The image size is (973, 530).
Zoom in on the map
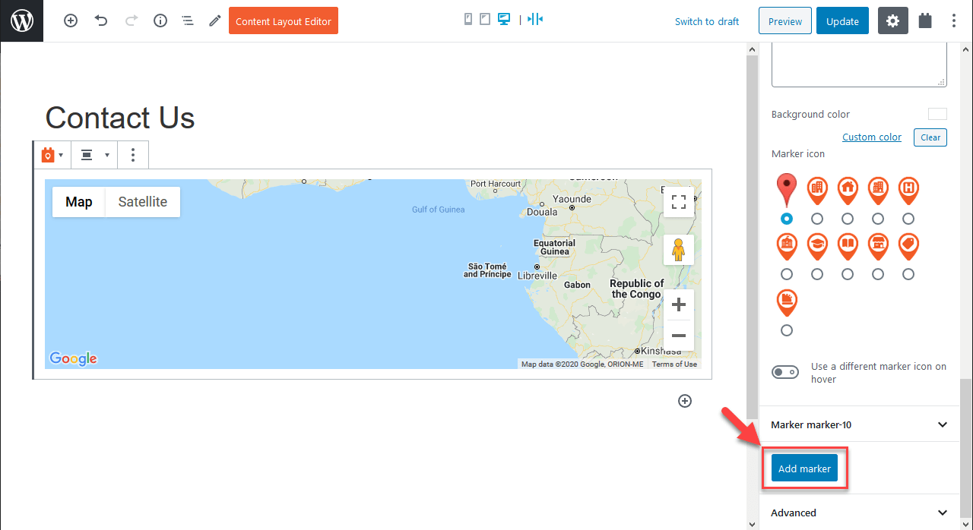pos(679,304)
